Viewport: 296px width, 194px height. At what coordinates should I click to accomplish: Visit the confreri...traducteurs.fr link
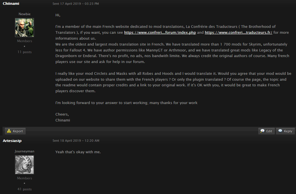(x=238, y=33)
